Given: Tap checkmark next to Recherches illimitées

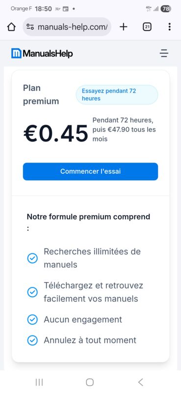Looking at the screenshot, I should pyautogui.click(x=32, y=258).
